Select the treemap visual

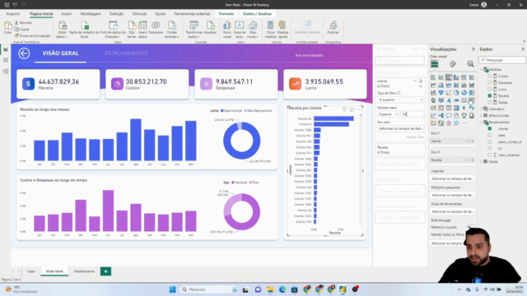[472, 93]
